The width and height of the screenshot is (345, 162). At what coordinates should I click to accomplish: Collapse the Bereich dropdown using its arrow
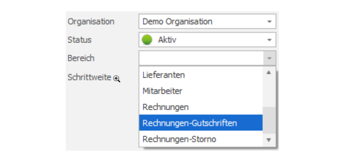pyautogui.click(x=270, y=58)
